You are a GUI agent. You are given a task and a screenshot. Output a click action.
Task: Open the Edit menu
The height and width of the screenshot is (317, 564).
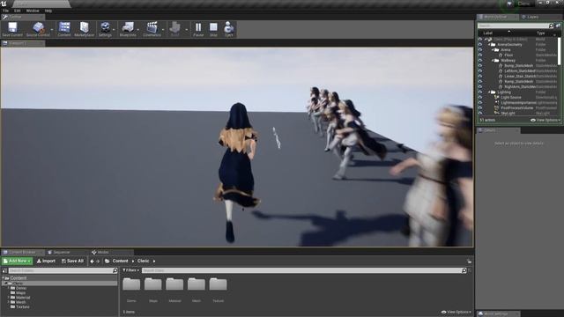pyautogui.click(x=18, y=11)
